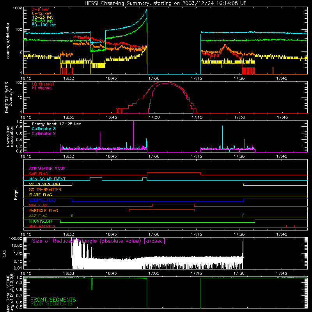
Task: Click the FRONT SEGMENTS legend label
Action: [53, 300]
